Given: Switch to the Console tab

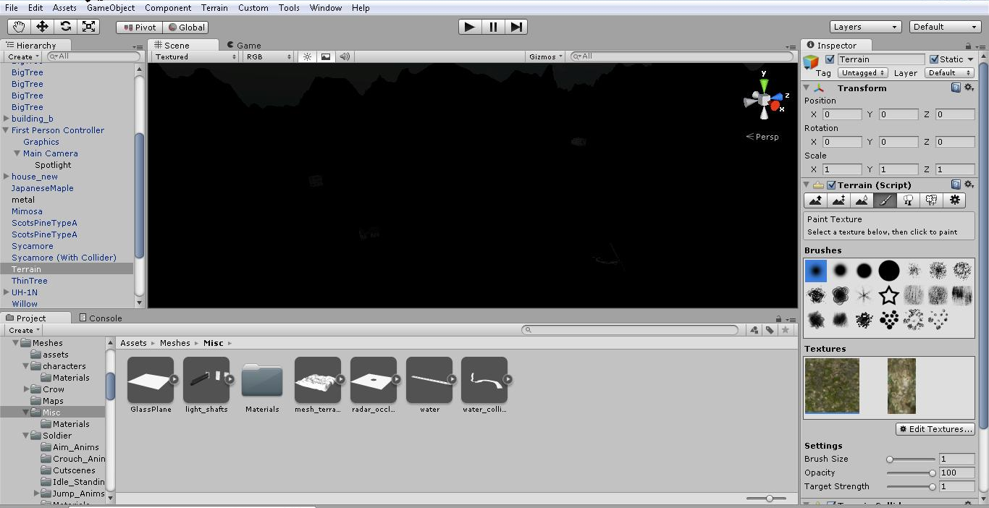Looking at the screenshot, I should [101, 318].
